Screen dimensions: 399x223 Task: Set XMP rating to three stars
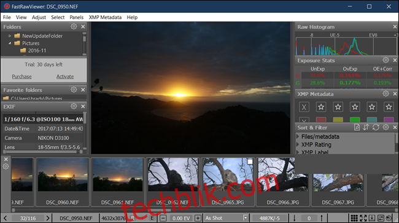coord(355,107)
